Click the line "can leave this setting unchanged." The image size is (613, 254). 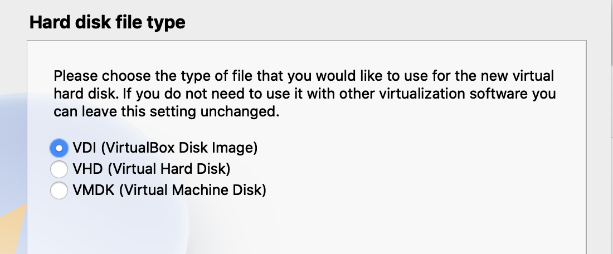(x=166, y=111)
